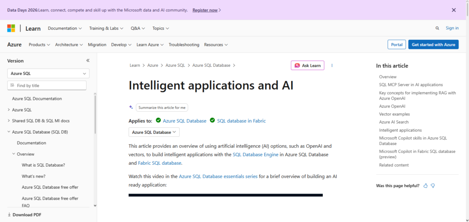
Task: Jump to Intelligent applications section
Action: click(x=400, y=130)
